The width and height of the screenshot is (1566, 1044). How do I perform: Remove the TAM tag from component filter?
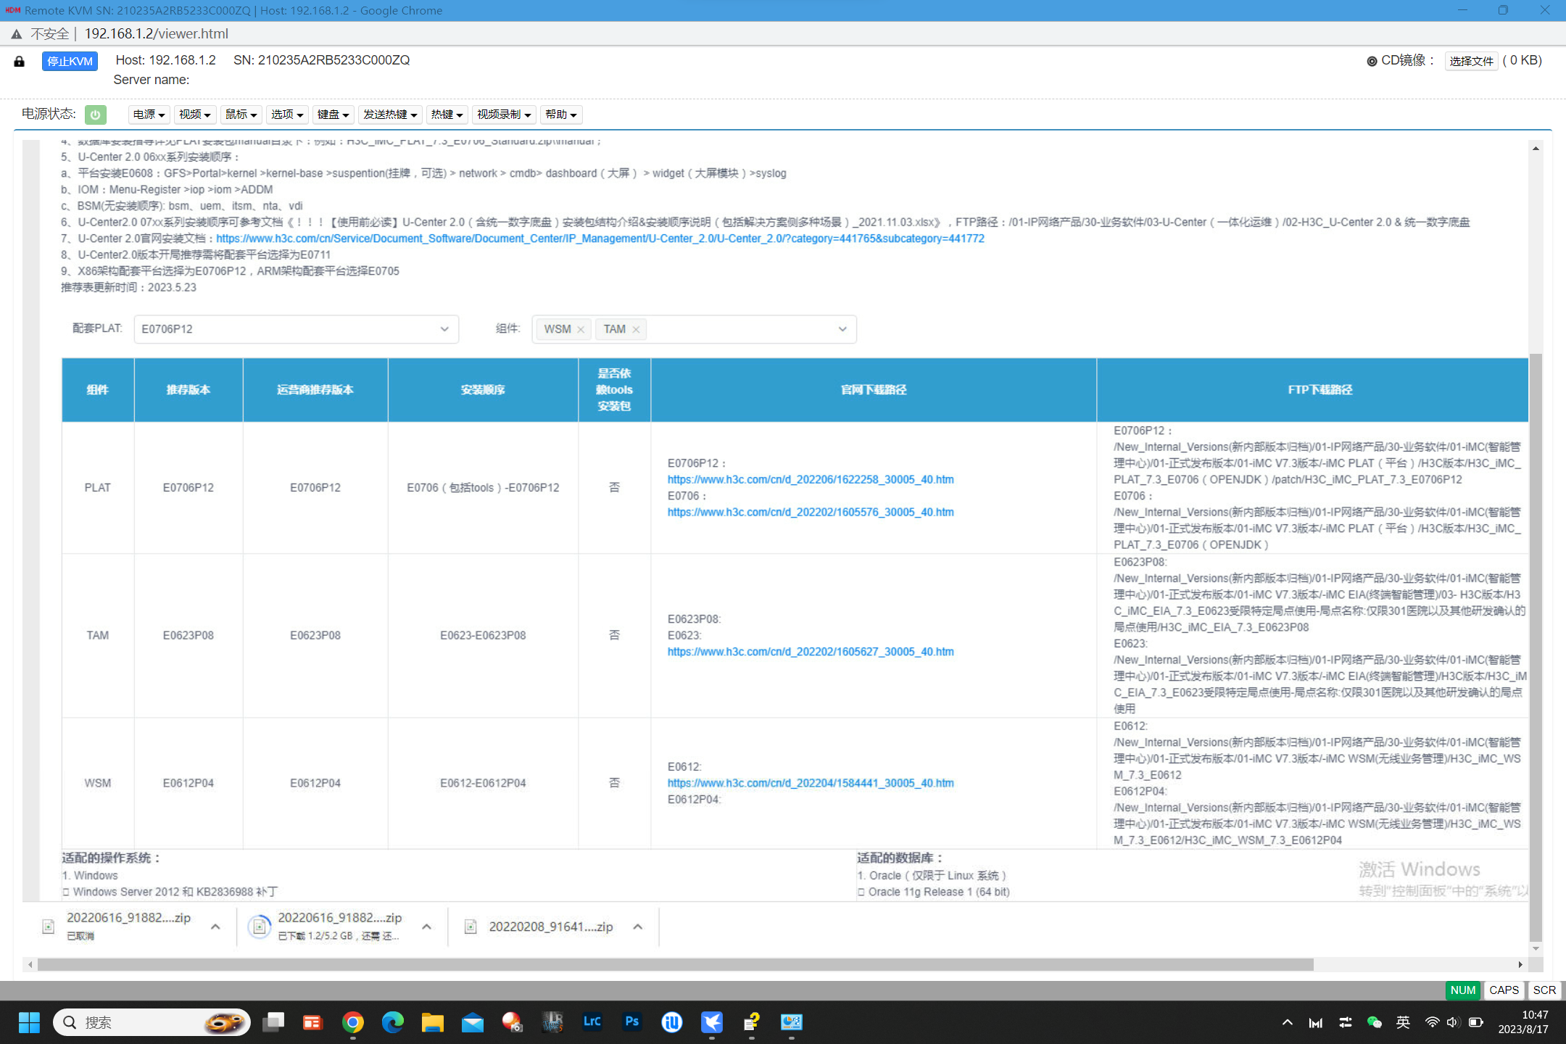[x=636, y=329]
